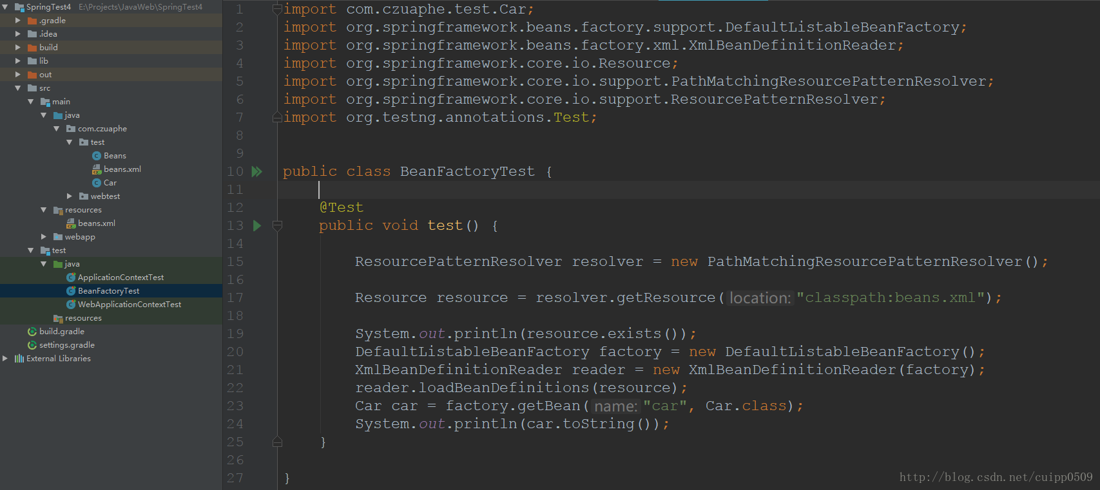Click the com.czuaphe package icon
The width and height of the screenshot is (1100, 490).
pos(71,129)
